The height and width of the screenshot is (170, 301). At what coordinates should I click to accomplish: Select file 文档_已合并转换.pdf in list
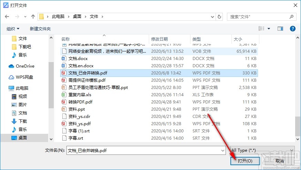tap(159, 73)
